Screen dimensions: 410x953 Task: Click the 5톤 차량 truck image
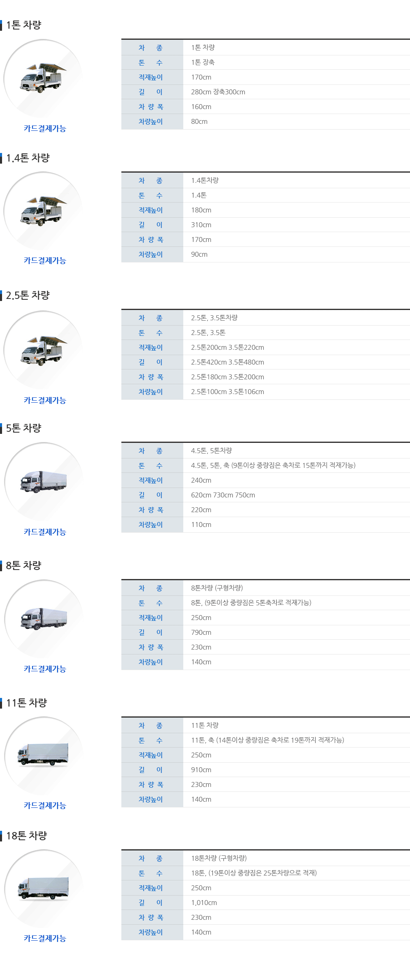[x=43, y=482]
